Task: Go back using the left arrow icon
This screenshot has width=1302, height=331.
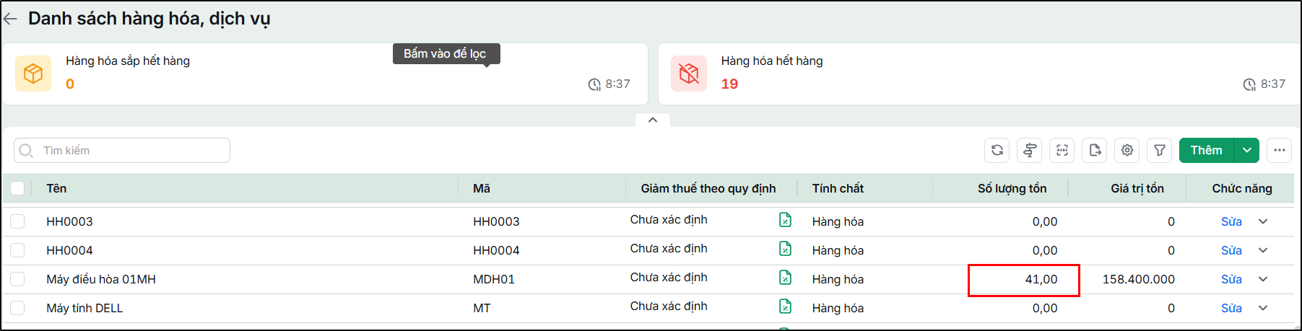Action: click(x=11, y=19)
